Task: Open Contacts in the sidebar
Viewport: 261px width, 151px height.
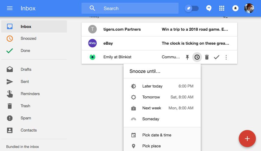Action: coord(34,130)
